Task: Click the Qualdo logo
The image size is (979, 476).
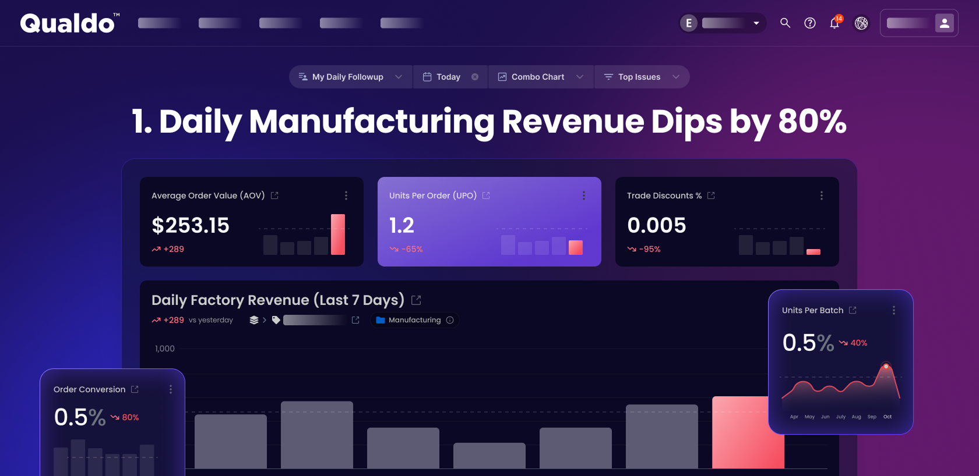Action: coord(69,23)
